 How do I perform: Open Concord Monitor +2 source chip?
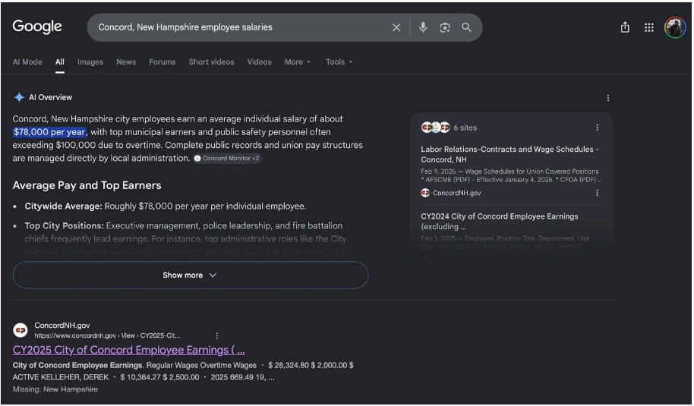click(x=227, y=159)
